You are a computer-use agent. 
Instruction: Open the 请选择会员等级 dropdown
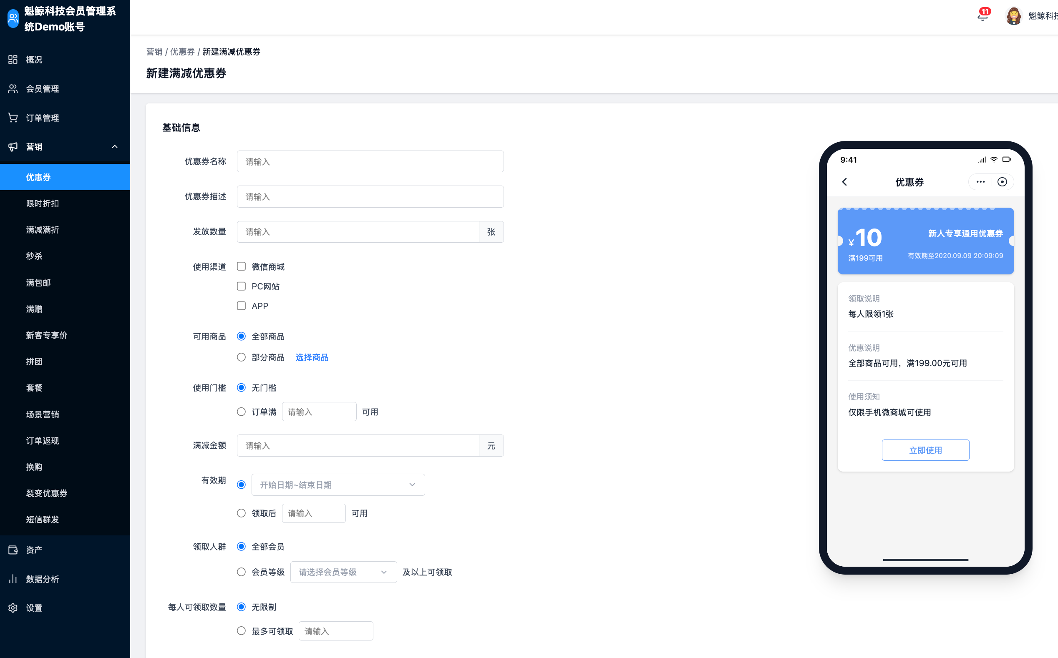click(343, 572)
